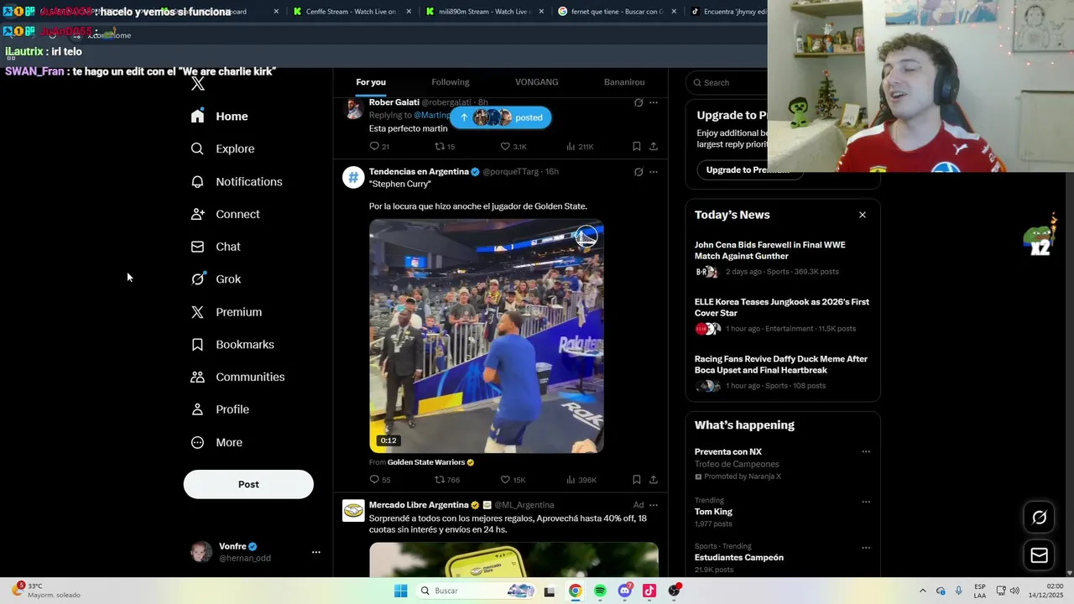The width and height of the screenshot is (1074, 604).
Task: Close the Today's News panel
Action: (863, 215)
